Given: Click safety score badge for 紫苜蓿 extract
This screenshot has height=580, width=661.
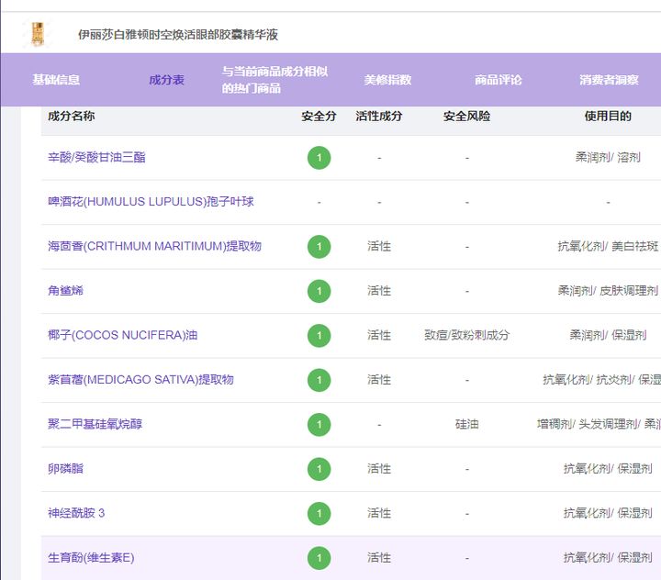Looking at the screenshot, I should [x=319, y=380].
